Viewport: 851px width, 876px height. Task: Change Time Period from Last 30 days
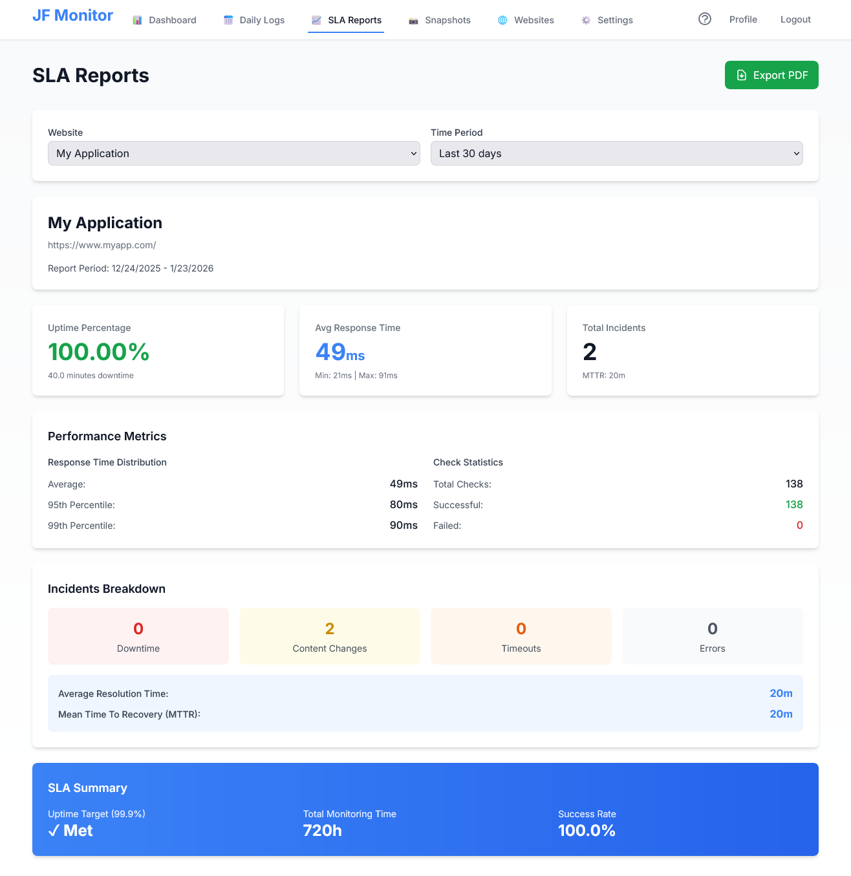point(616,153)
